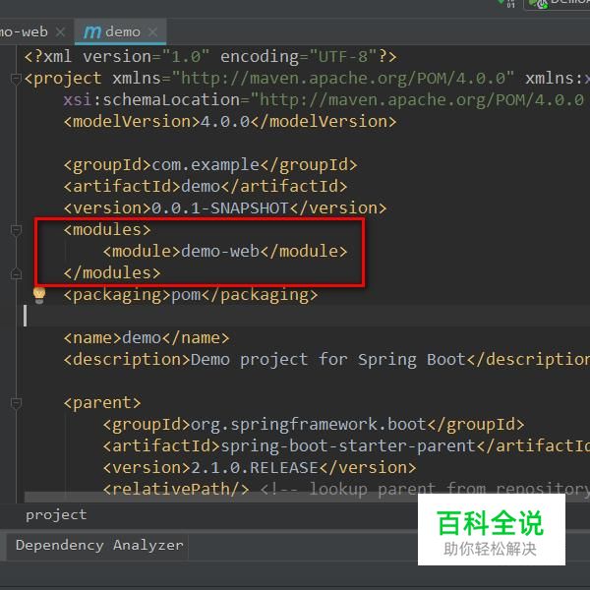590x590 pixels.
Task: Open the lightbulb intention actions
Action: [39, 295]
